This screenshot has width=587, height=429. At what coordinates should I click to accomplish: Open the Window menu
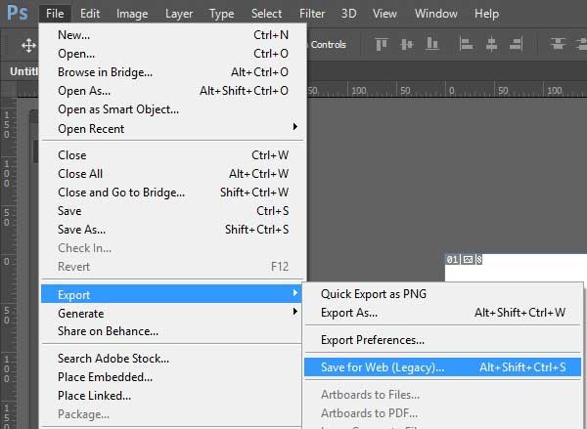435,14
